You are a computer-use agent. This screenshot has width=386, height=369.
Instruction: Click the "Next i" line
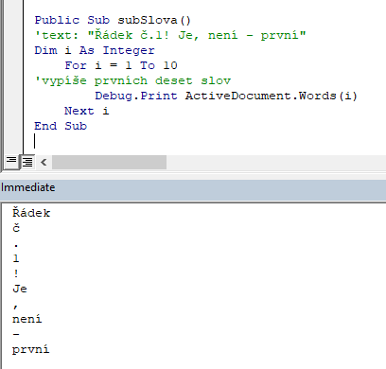[86, 111]
